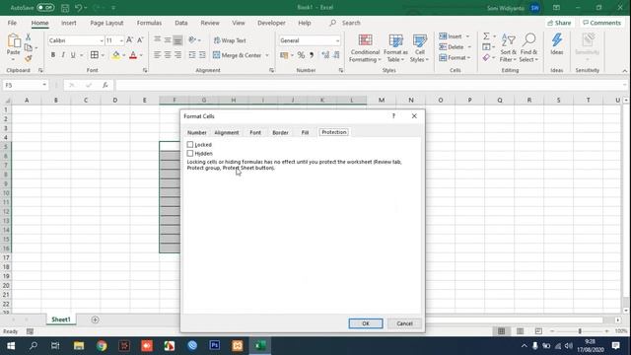Open Sort & Filter menu
Viewport: 631px width, 355px height.
[x=508, y=48]
